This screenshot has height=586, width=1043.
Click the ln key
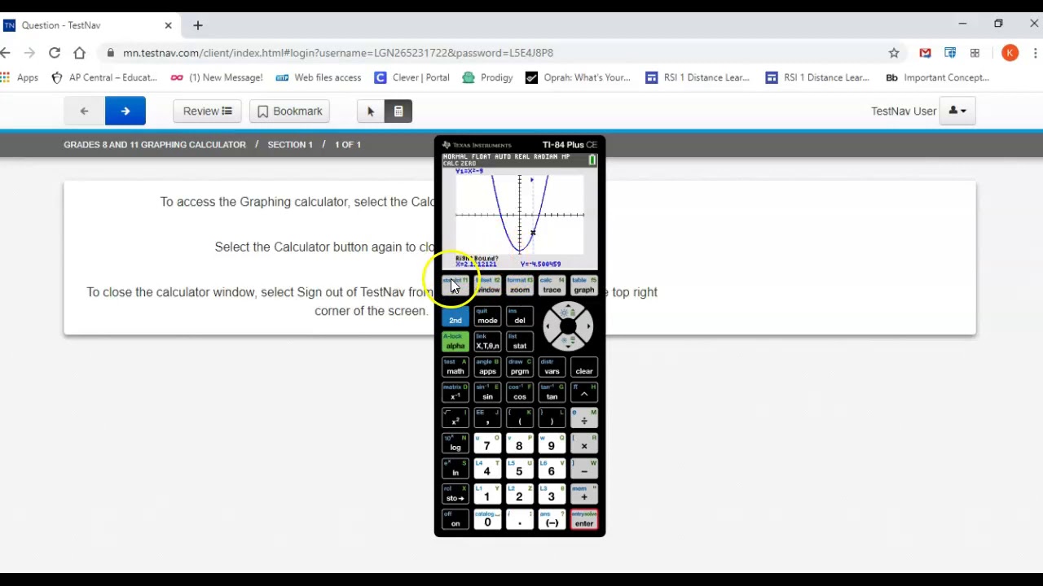455,468
